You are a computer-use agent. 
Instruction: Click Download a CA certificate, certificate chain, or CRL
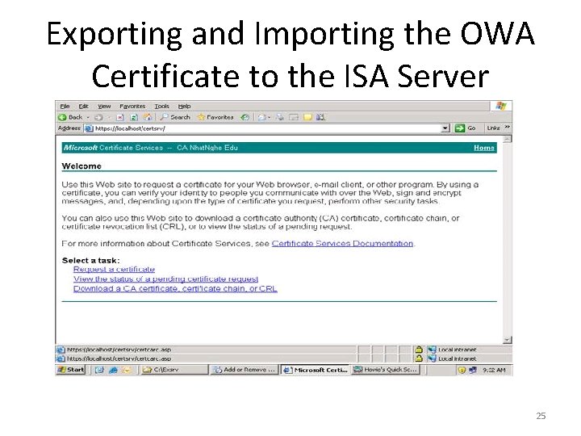pos(175,289)
